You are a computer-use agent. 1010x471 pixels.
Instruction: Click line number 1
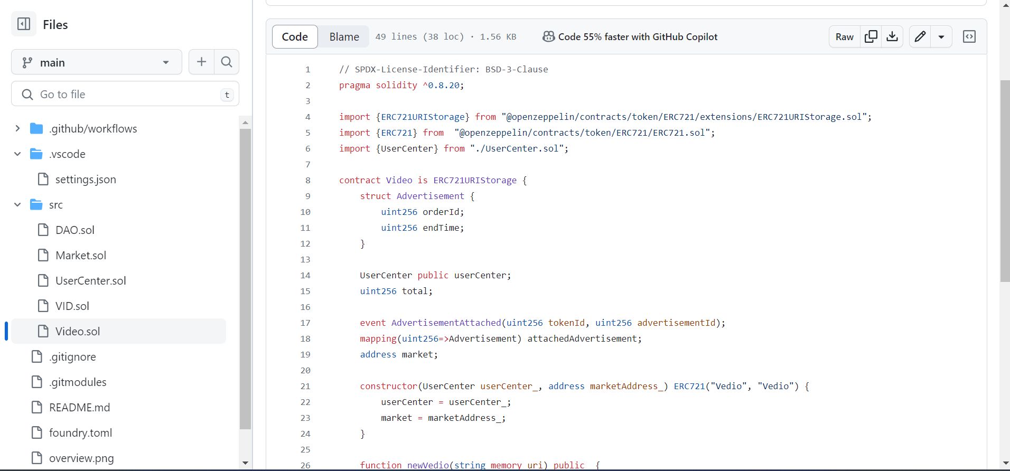point(307,69)
